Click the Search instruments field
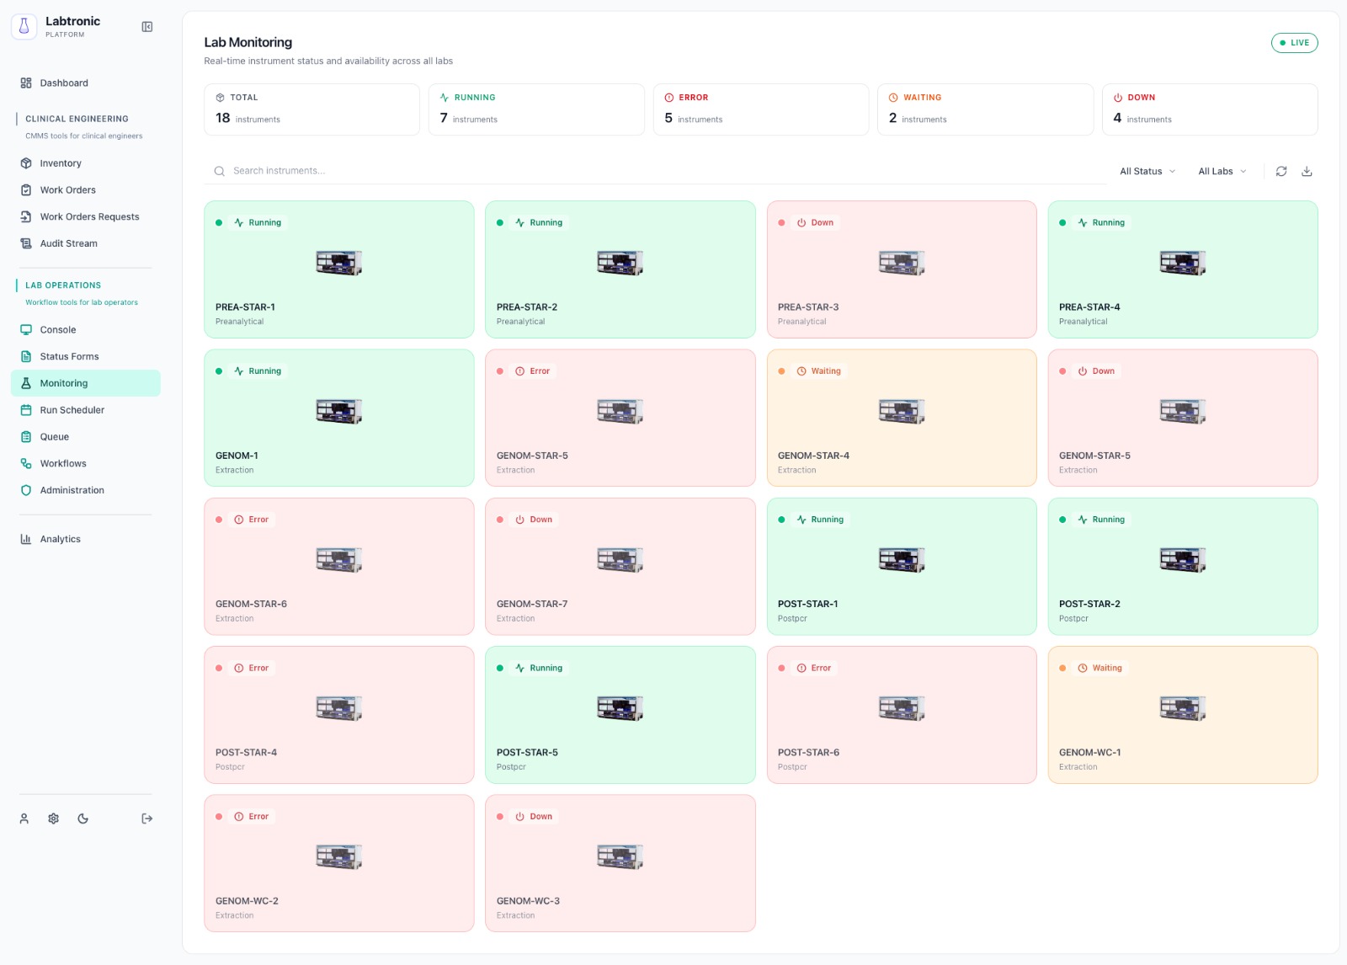This screenshot has width=1347, height=965. (657, 171)
